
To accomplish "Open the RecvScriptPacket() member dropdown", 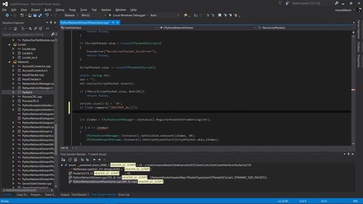I will [x=306, y=28].
